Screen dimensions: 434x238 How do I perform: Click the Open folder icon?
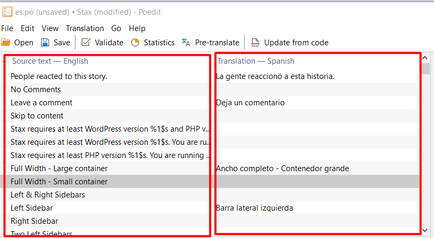tap(6, 43)
